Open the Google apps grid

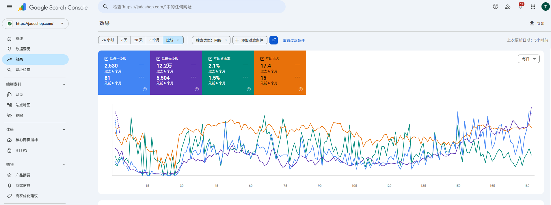point(533,7)
